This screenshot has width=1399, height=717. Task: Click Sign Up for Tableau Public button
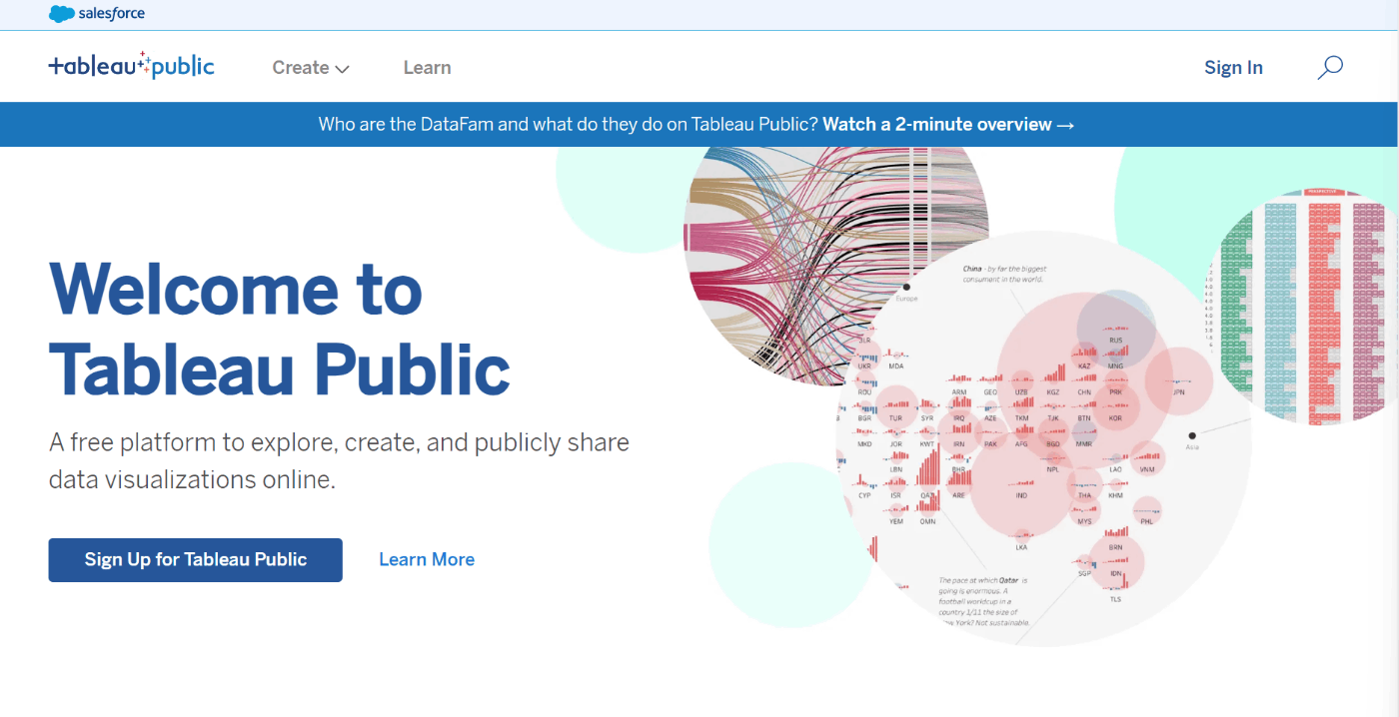click(x=196, y=560)
